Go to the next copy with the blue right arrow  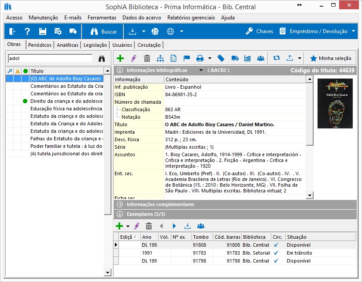click(174, 226)
